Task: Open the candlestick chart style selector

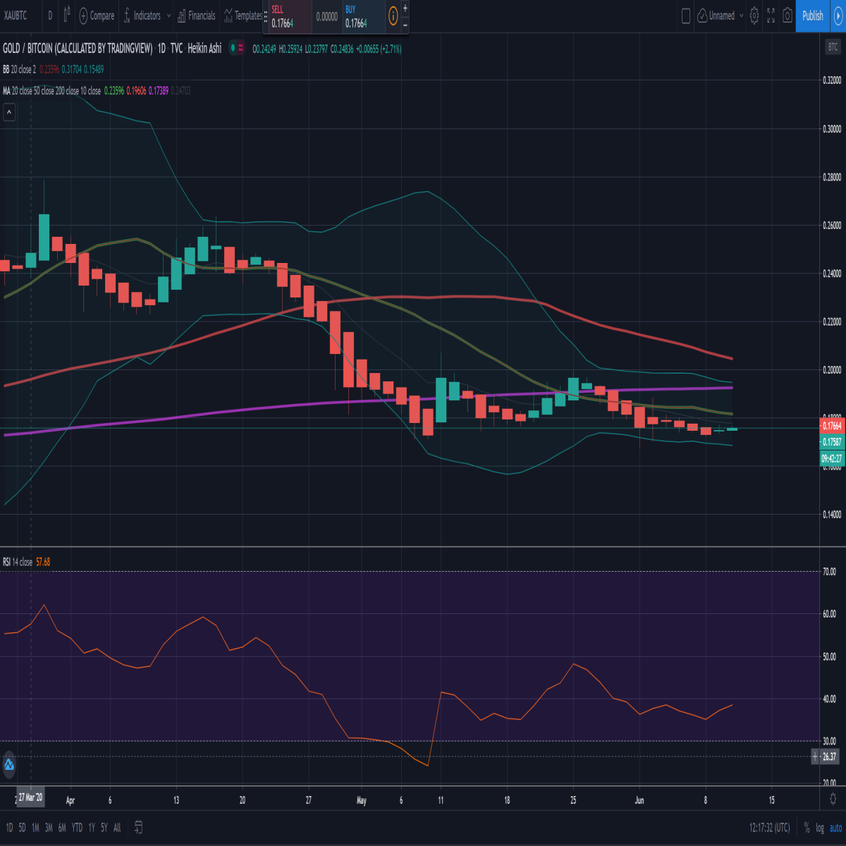Action: (x=67, y=15)
